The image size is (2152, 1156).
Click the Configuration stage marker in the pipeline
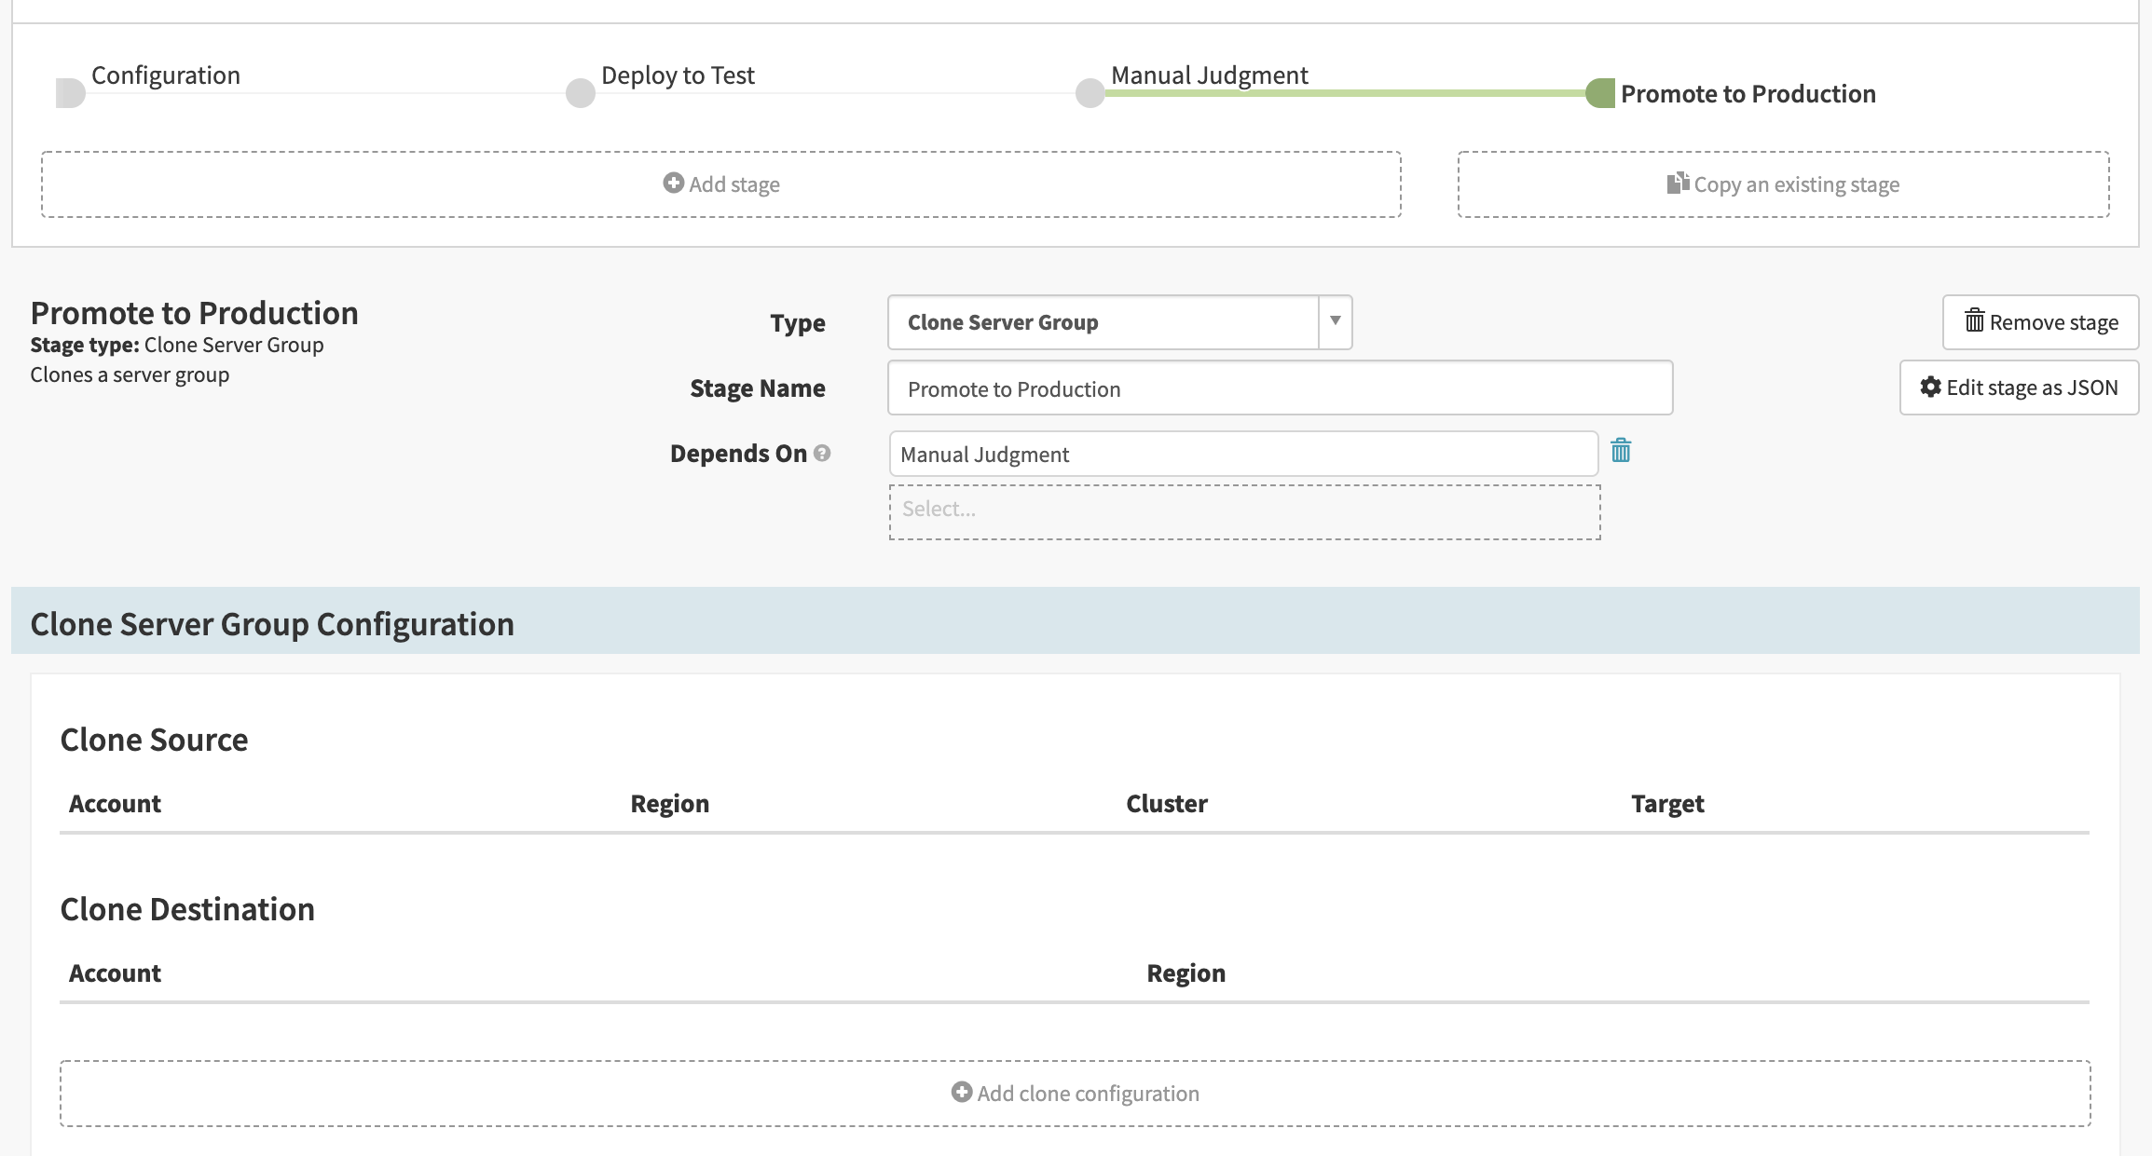(x=70, y=93)
